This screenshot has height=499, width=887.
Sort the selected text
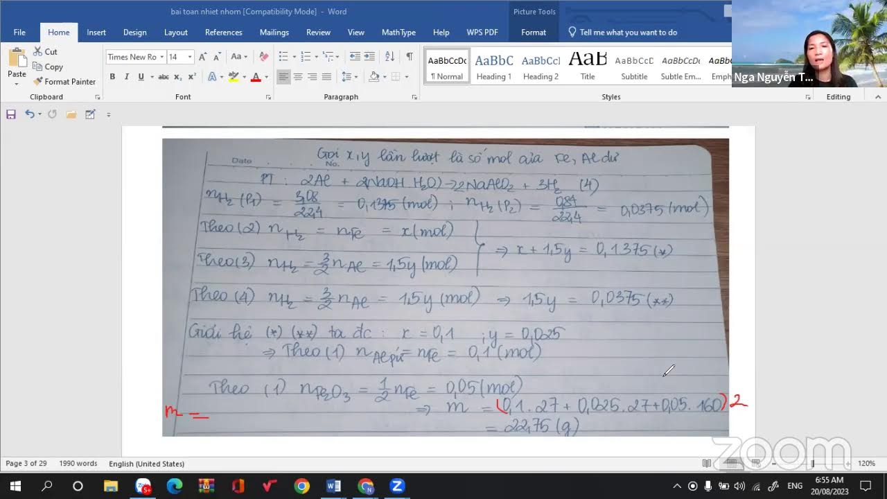click(389, 57)
